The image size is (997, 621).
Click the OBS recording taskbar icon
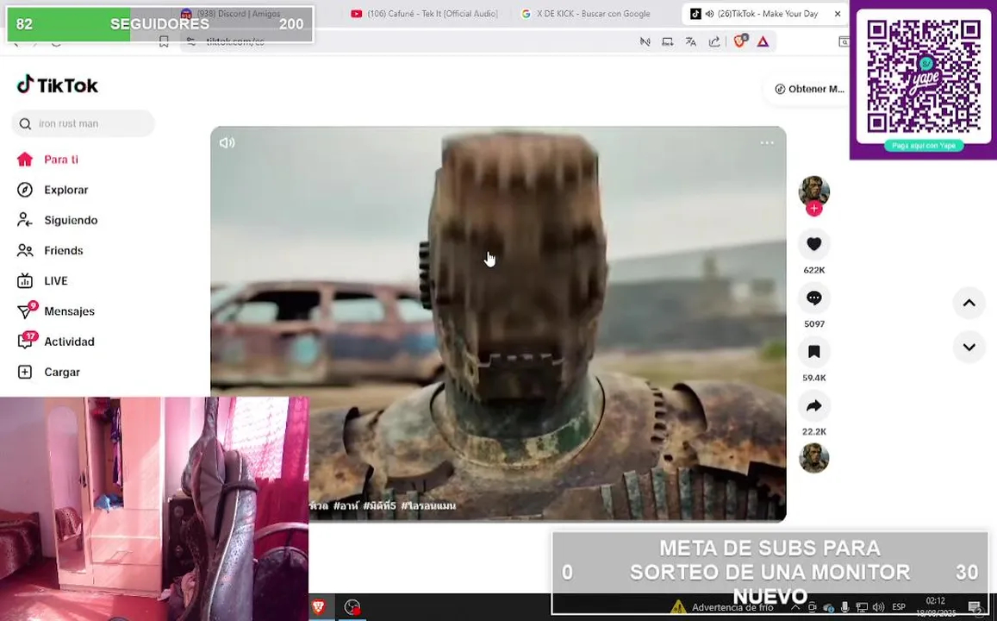click(x=352, y=607)
